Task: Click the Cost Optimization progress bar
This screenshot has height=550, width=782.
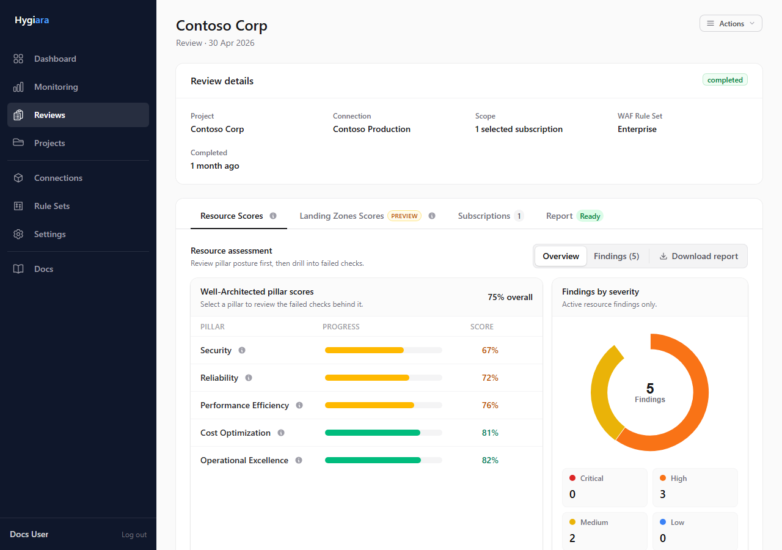Action: (x=384, y=433)
